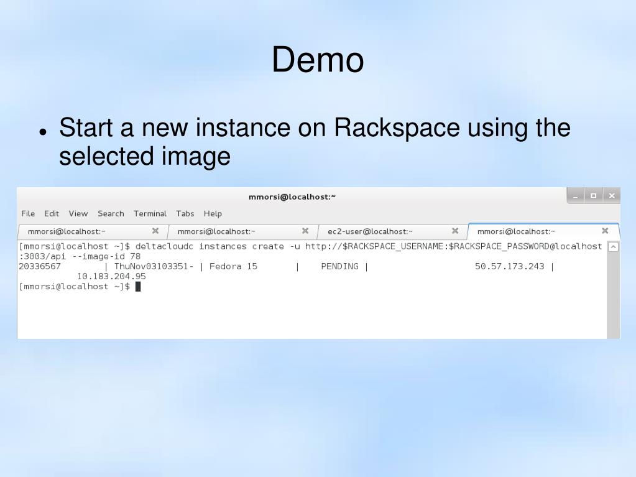Click the Demo slide title
The image size is (636, 477).
coord(318,60)
